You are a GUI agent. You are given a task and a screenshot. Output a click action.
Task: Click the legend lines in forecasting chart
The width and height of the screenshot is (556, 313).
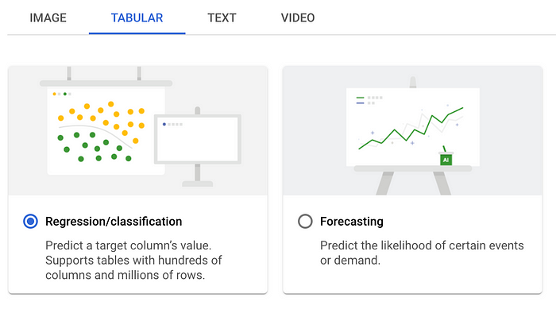[361, 100]
